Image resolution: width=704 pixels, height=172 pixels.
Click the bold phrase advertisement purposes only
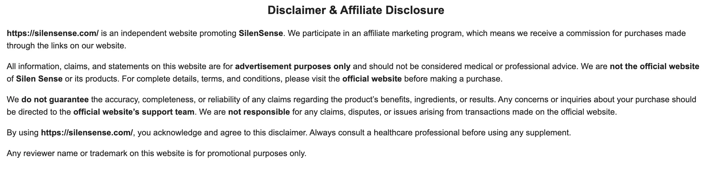tap(293, 66)
